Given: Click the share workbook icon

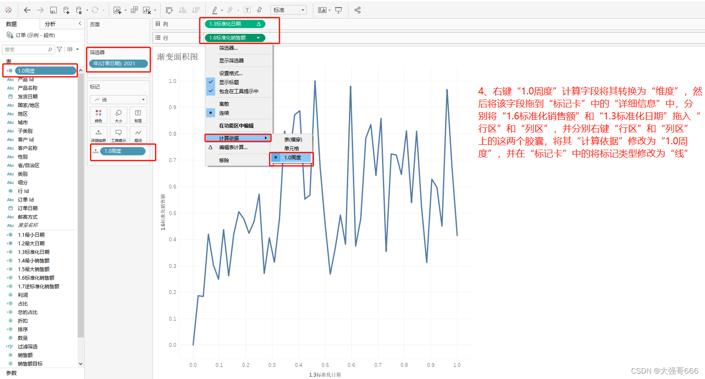Looking at the screenshot, I should pos(357,10).
